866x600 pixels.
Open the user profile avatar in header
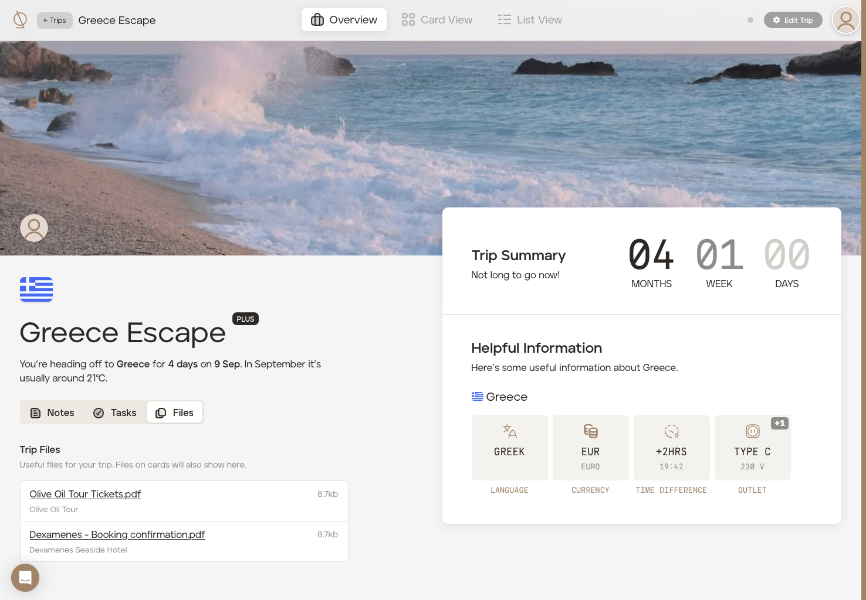coord(845,21)
